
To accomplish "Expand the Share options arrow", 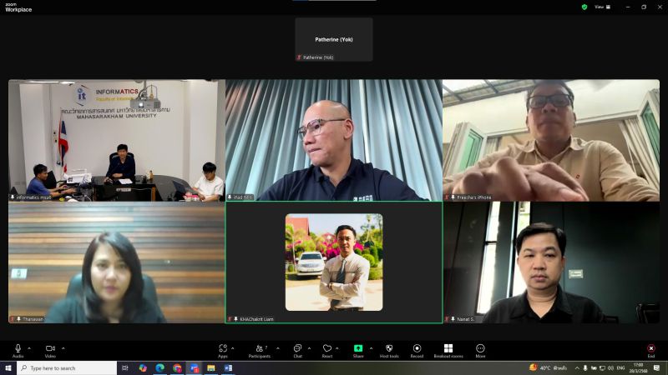I will click(x=370, y=347).
